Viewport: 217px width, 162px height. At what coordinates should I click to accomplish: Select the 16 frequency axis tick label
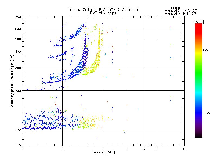point(184,149)
